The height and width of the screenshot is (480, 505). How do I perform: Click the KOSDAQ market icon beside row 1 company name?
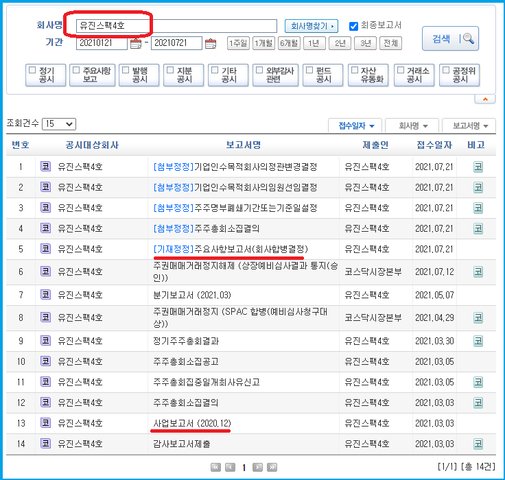point(45,167)
